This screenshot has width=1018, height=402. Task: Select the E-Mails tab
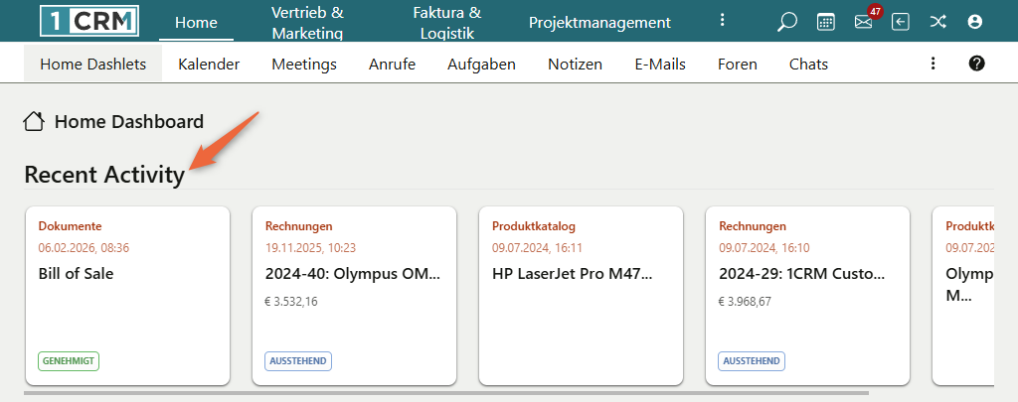[x=660, y=65]
